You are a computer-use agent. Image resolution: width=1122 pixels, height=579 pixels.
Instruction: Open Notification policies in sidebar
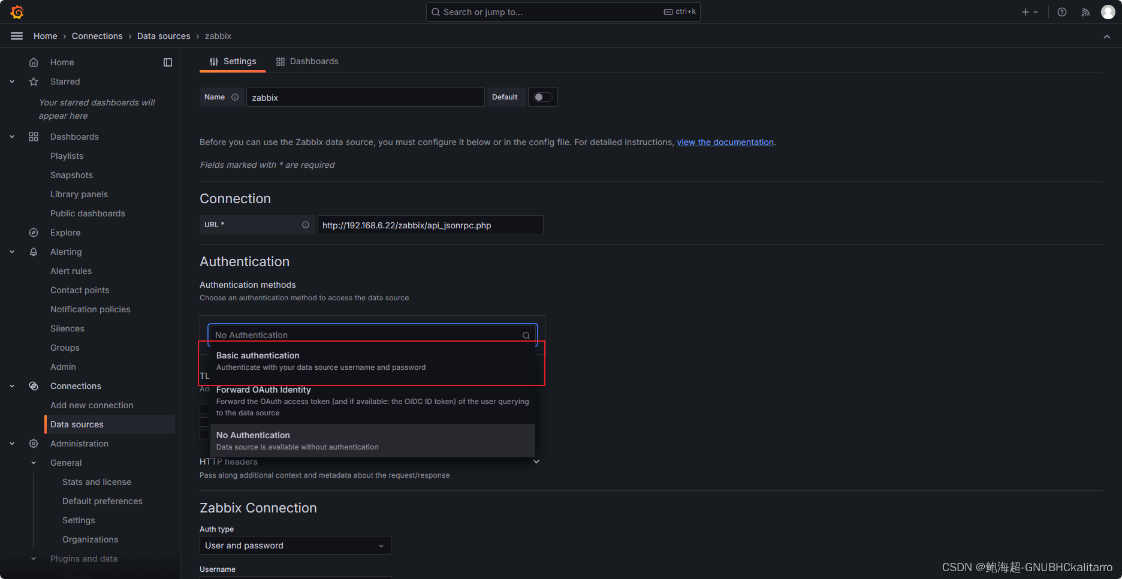pyautogui.click(x=90, y=309)
